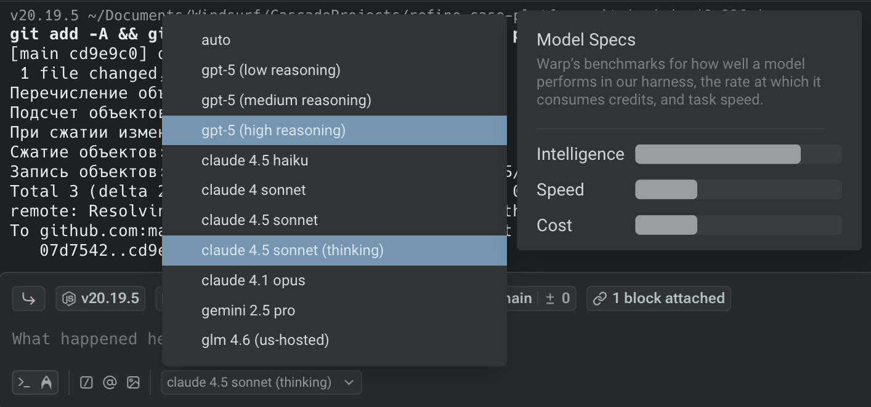Viewport: 871px width, 407px height.
Task: Open slash commands icon
Action: tap(87, 382)
